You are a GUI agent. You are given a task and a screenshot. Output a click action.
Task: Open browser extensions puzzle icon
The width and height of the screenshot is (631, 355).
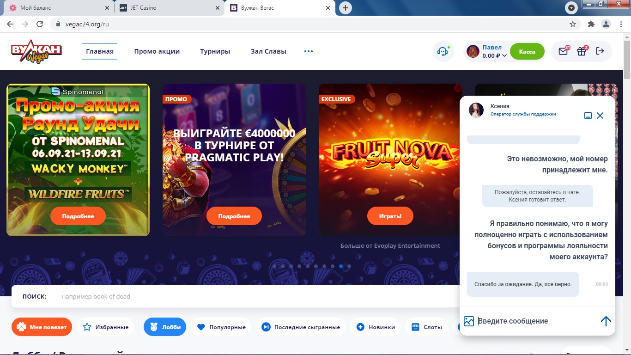point(591,24)
